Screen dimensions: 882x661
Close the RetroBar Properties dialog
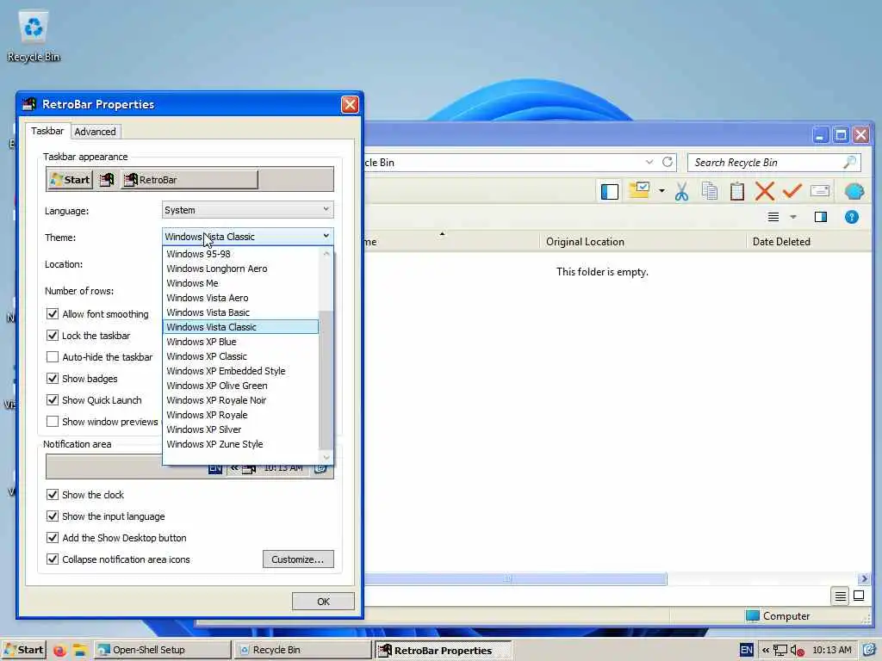[350, 104]
